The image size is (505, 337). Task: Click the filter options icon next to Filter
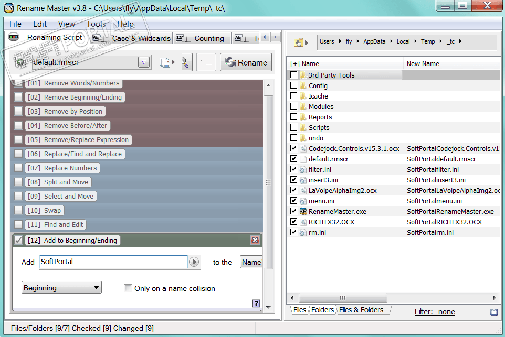pyautogui.click(x=494, y=312)
